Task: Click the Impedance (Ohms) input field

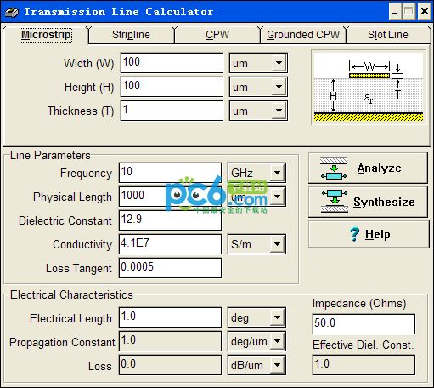Action: tap(364, 324)
